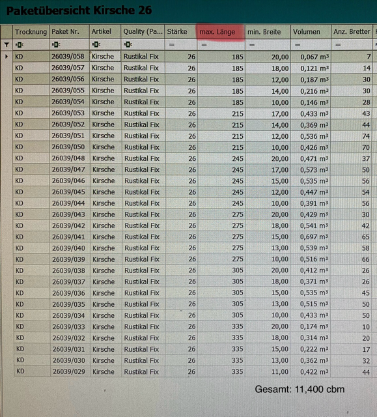Image resolution: width=377 pixels, height=417 pixels.
Task: Click the equals filter icon under min. Breite
Action: click(x=252, y=45)
